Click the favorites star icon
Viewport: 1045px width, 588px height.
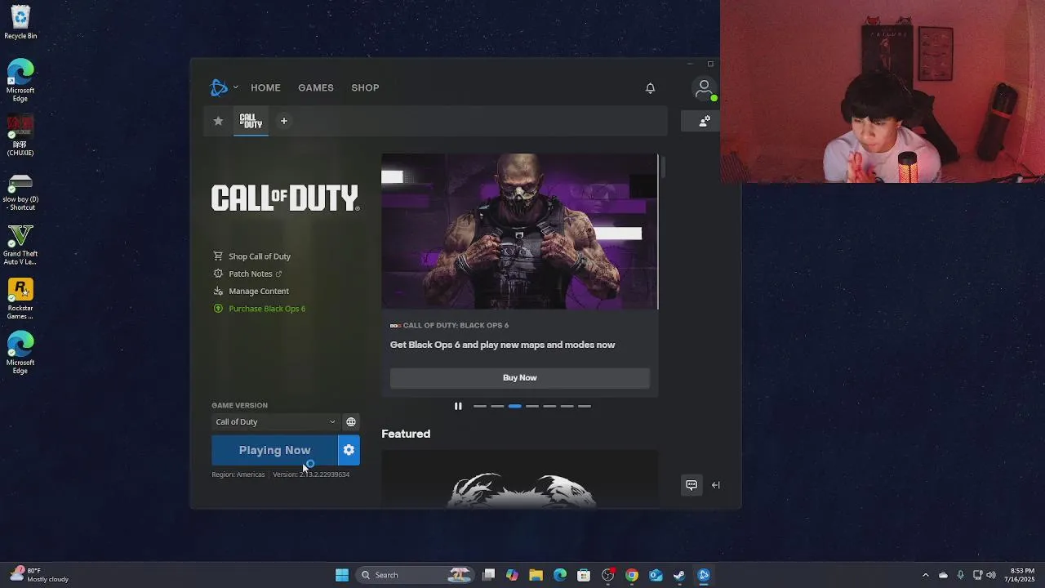point(218,121)
